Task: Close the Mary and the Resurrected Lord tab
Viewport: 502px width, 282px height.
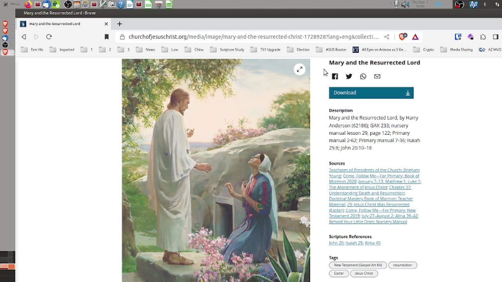Action: pyautogui.click(x=106, y=24)
